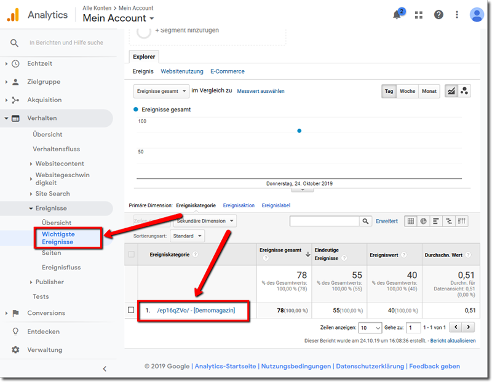
Task: Switch to line chart view
Action: [451, 91]
